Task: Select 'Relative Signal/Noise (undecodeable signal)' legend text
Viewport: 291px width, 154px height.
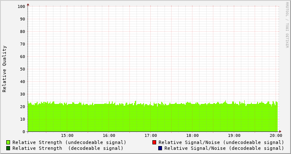Action: click(x=221, y=142)
